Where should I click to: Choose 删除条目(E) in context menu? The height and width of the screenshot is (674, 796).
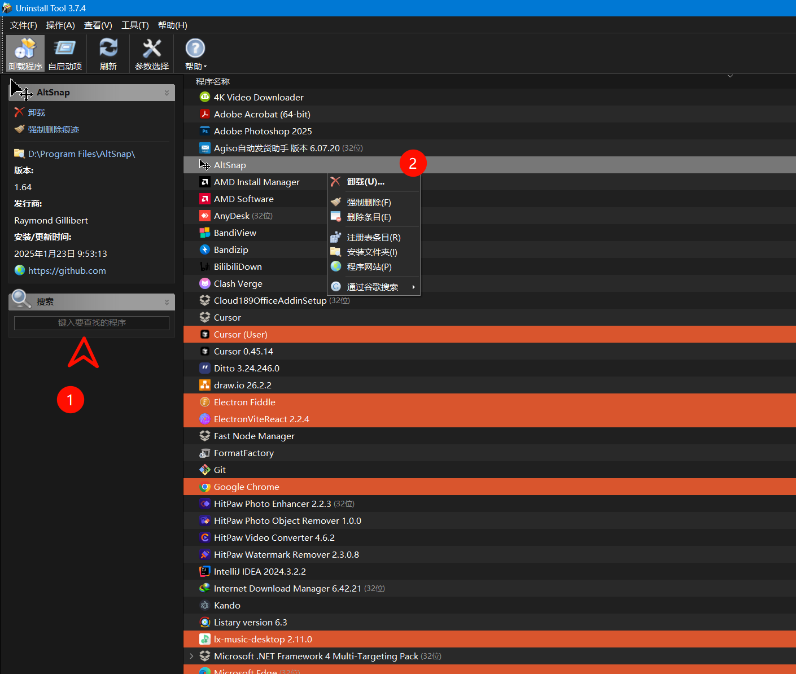click(x=374, y=217)
